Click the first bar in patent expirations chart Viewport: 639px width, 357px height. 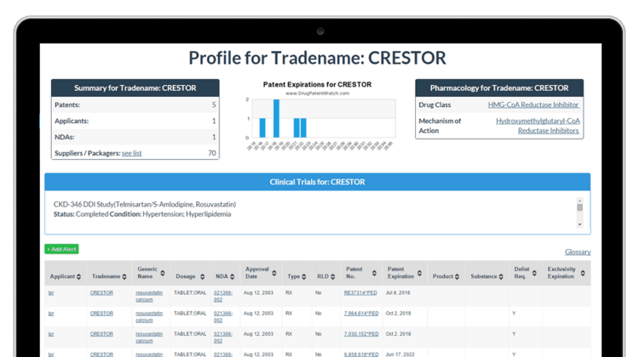262,127
